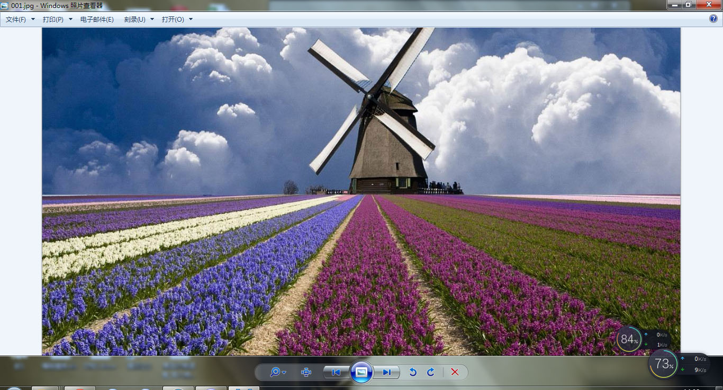
Task: Click the 电子邮件(E) button
Action: tap(97, 20)
